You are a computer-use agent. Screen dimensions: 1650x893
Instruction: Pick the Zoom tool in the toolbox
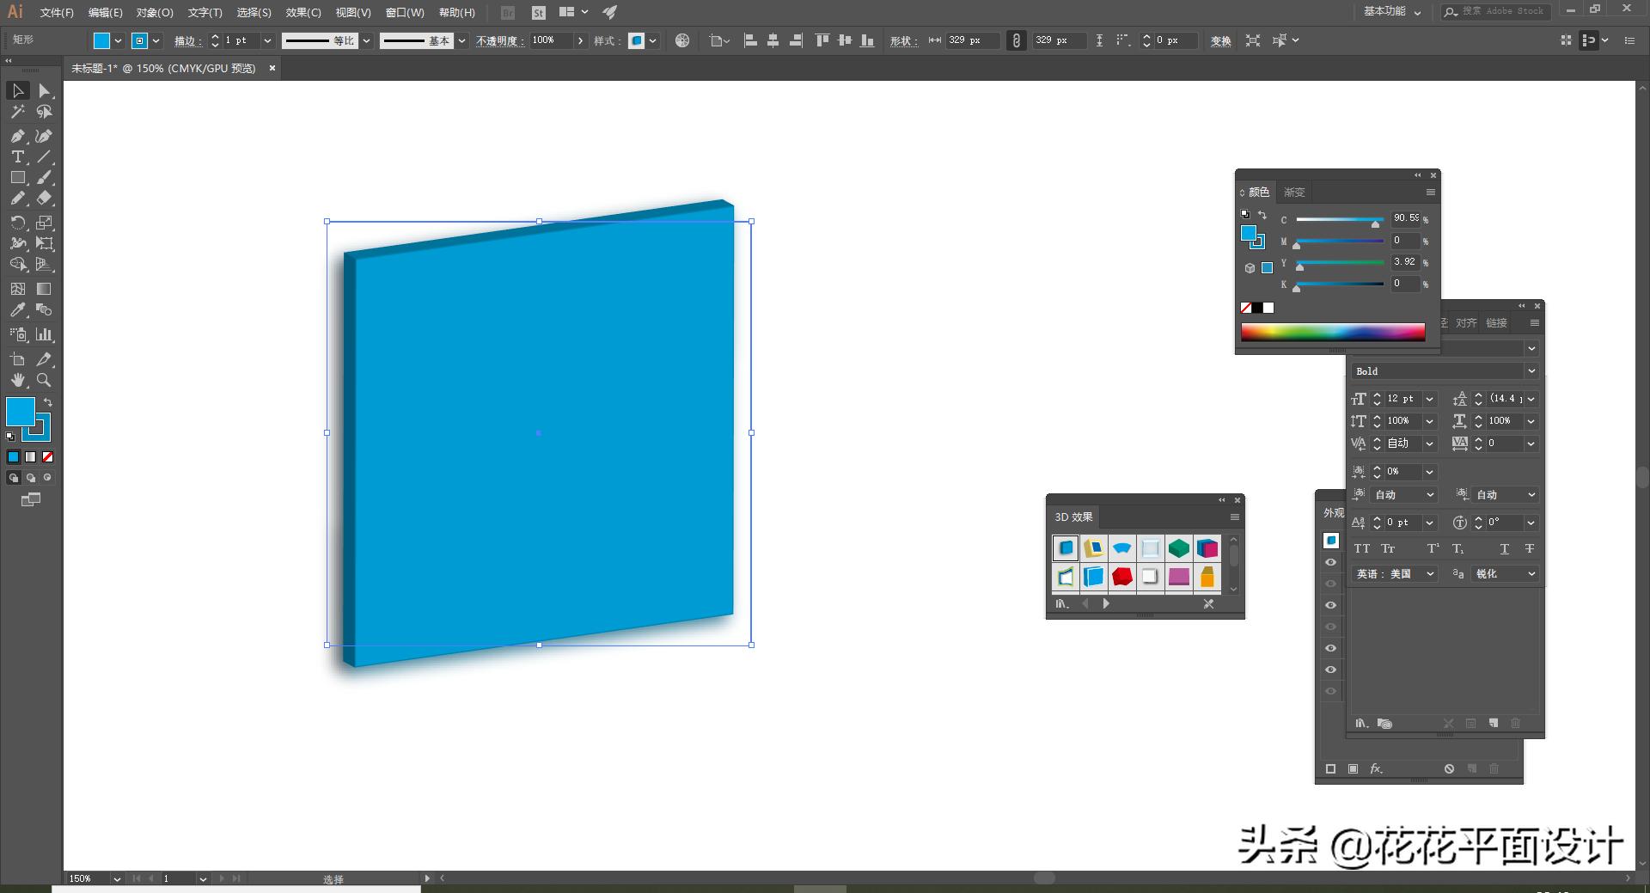[x=44, y=380]
